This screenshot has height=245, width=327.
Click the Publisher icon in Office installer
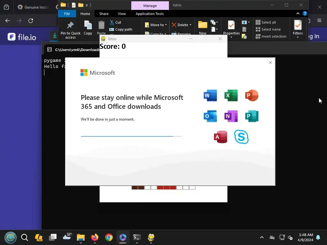252,116
